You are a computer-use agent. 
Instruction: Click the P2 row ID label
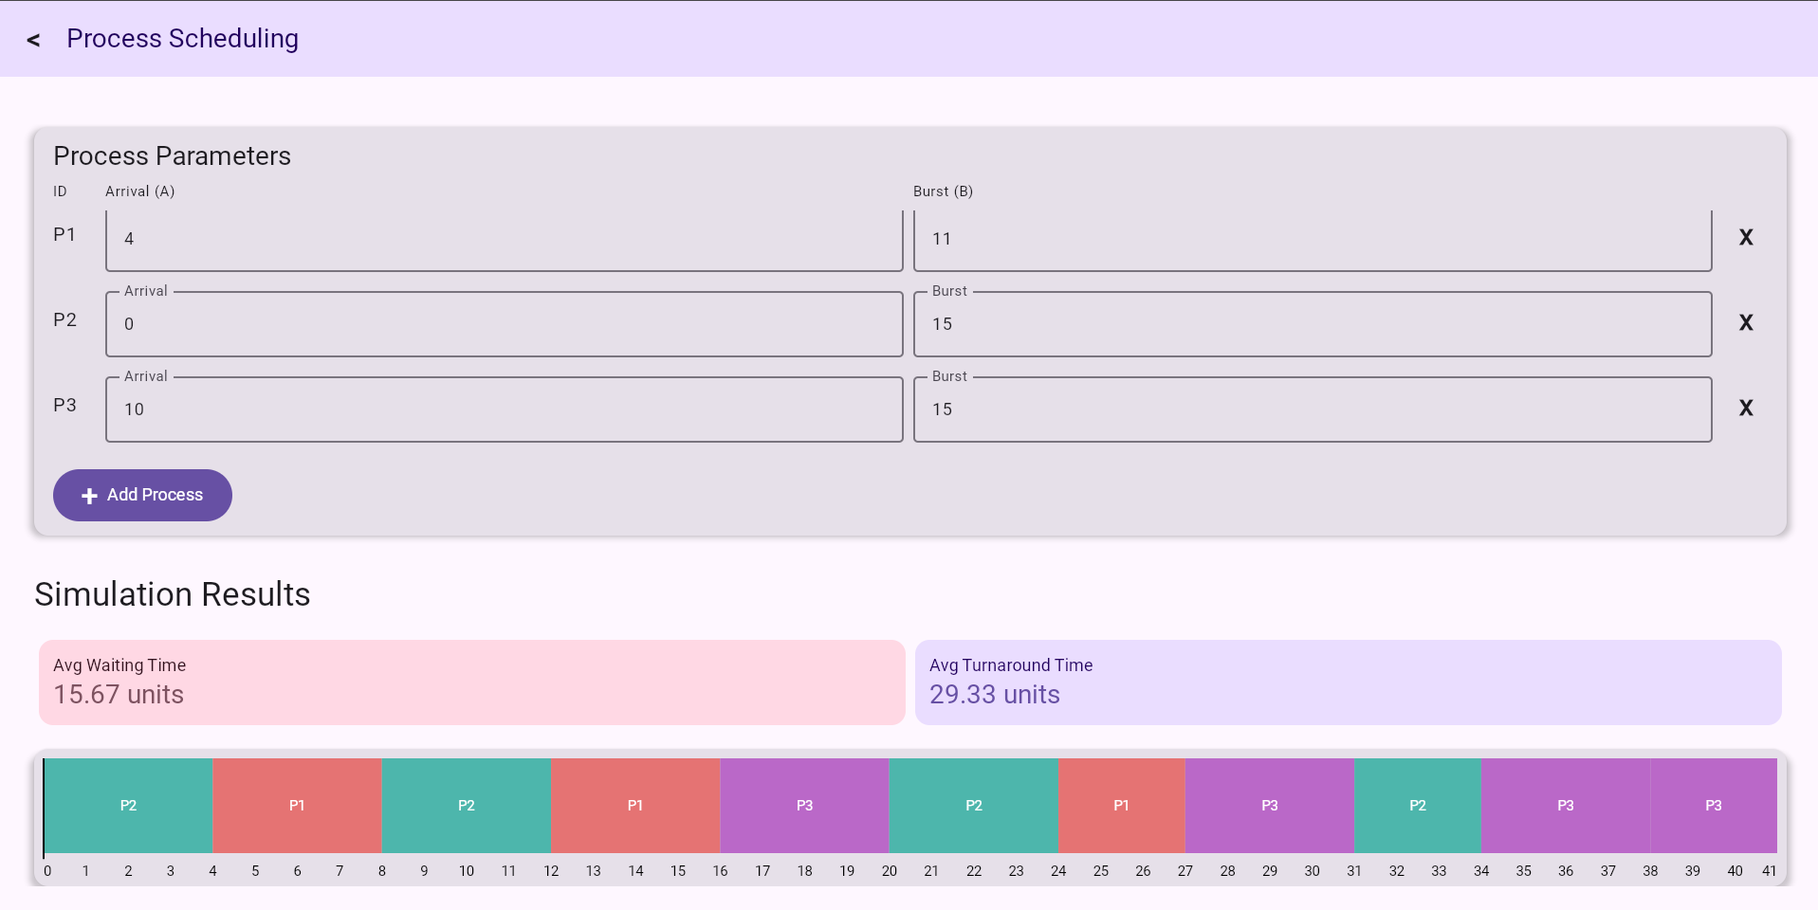(64, 319)
